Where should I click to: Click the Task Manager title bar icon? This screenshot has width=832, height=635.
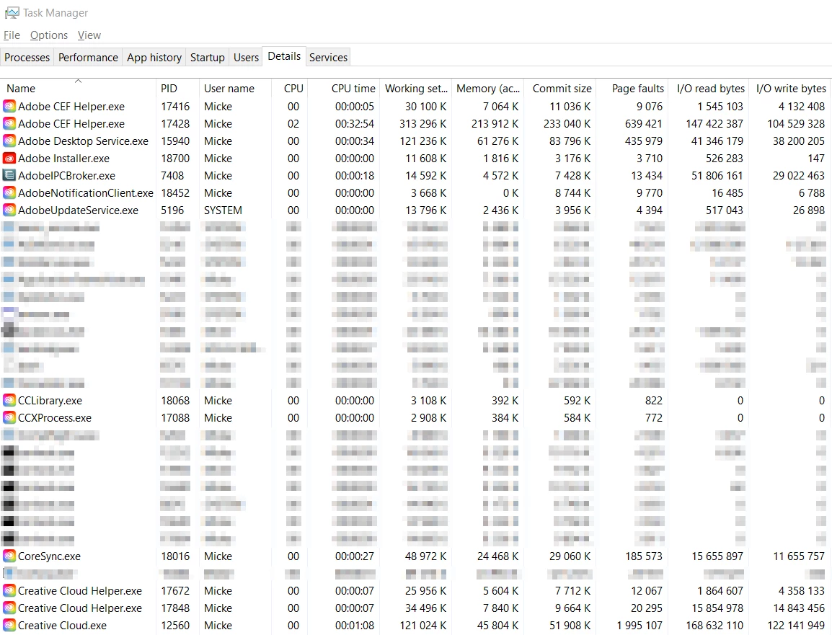tap(12, 12)
